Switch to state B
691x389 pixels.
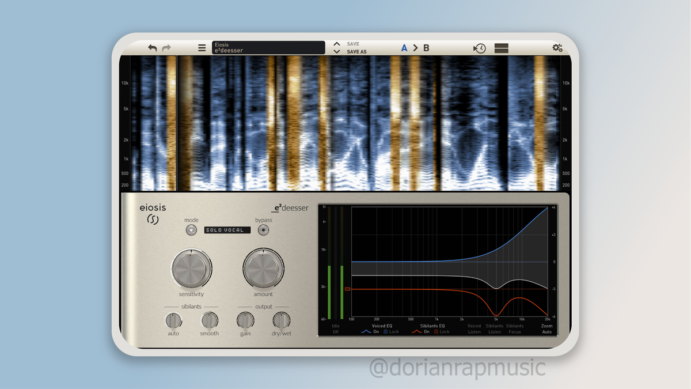click(x=426, y=48)
